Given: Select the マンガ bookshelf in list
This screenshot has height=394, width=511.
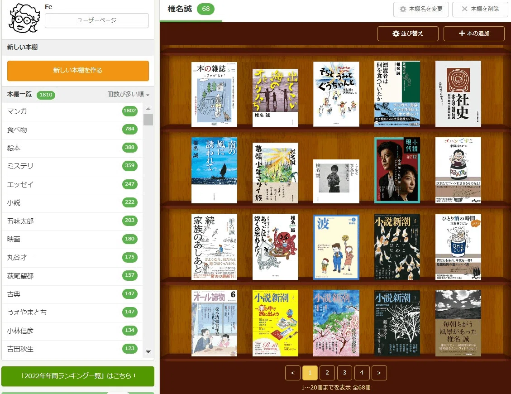Looking at the screenshot, I should tap(72, 111).
